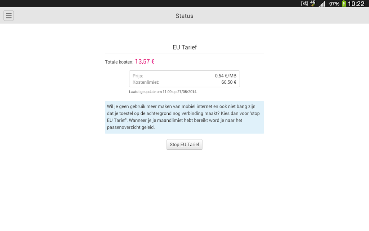369x231 pixels.
Task: Tap the Prijs label
Action: coord(138,76)
